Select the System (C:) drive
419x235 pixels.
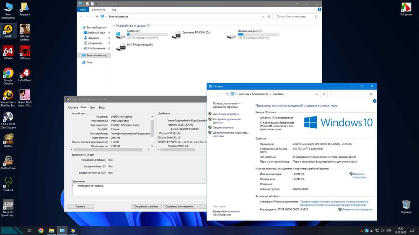[x=142, y=34]
